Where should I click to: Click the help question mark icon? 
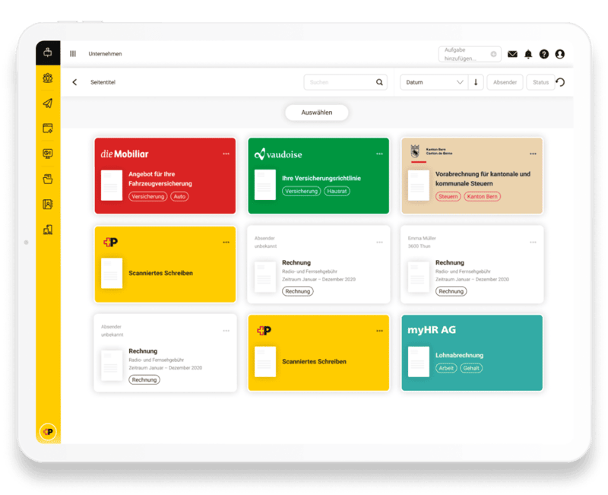[544, 54]
